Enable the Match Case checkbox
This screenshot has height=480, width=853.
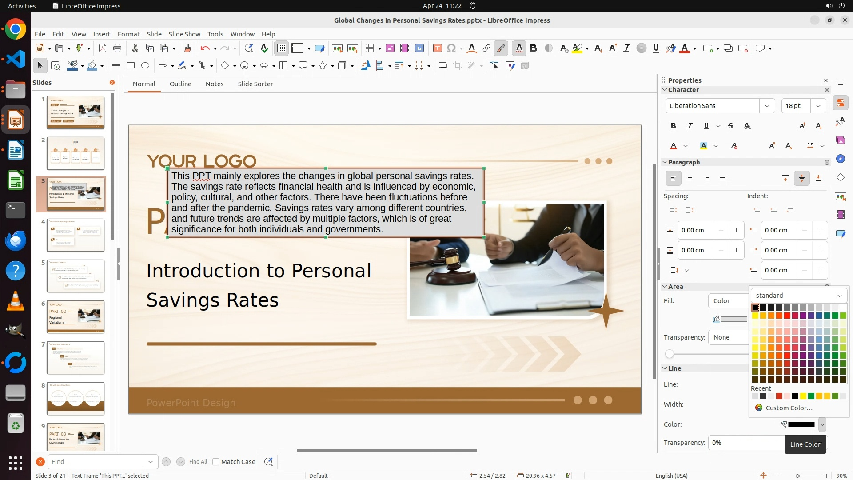(x=216, y=462)
